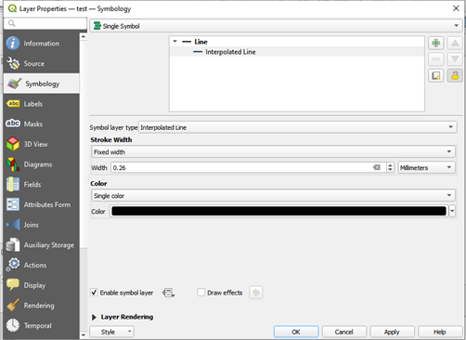Click the Attributes Form icon
466x340 pixels.
13,204
